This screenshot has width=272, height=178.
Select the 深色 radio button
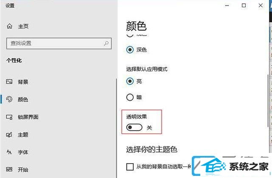pos(130,50)
